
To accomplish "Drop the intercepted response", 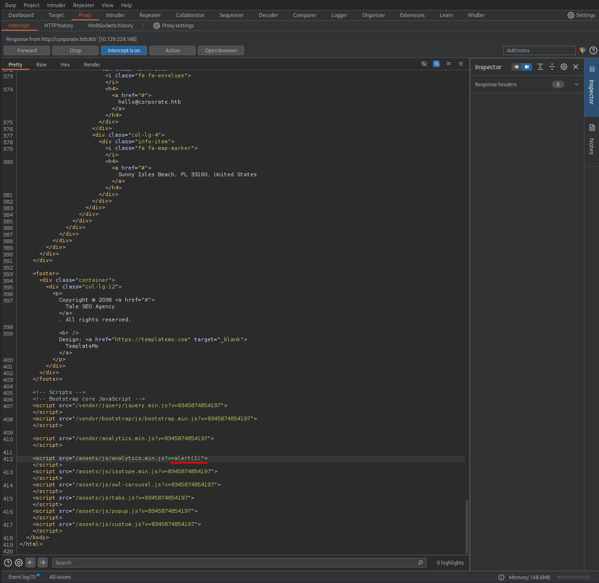I will coord(75,50).
